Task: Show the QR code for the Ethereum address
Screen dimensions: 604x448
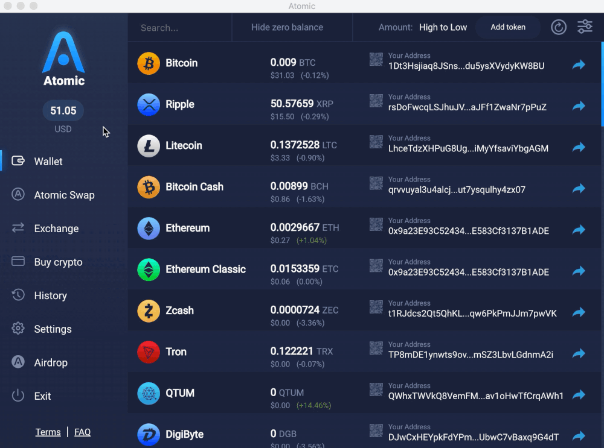Action: click(376, 224)
